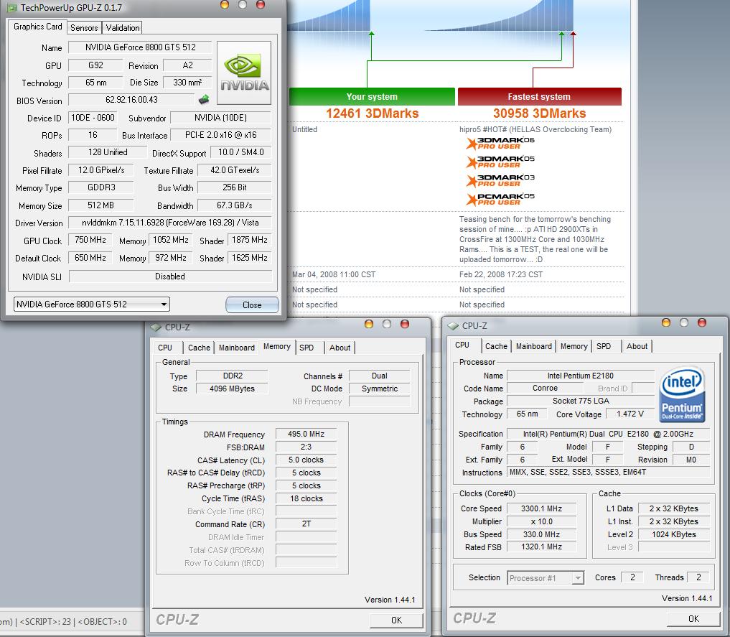Select the Graphics Card tab in GPU-Z

[38, 27]
